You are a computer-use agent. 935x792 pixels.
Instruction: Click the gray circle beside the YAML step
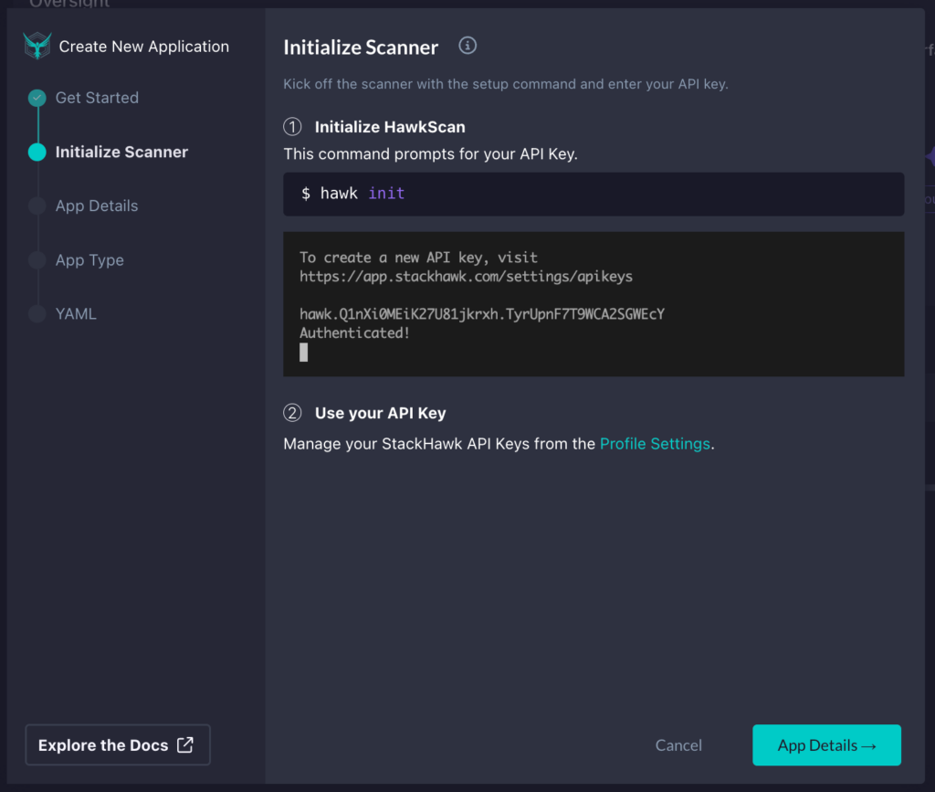[x=37, y=313]
